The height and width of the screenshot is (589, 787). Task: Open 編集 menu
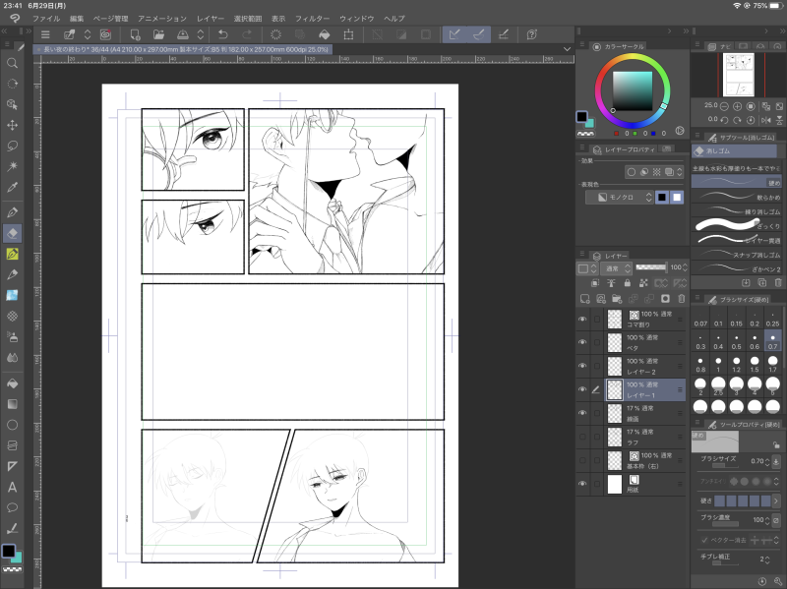[x=77, y=19]
